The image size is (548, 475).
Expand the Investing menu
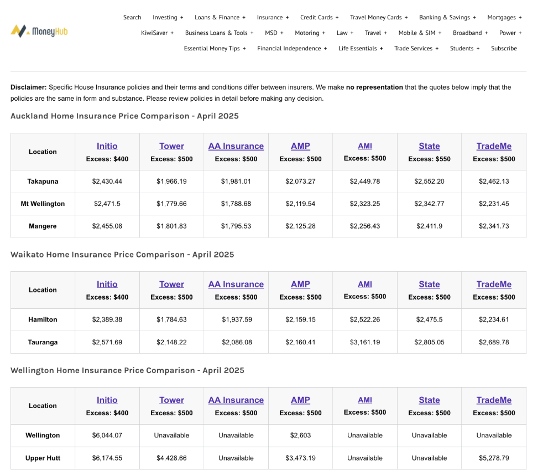pyautogui.click(x=168, y=17)
